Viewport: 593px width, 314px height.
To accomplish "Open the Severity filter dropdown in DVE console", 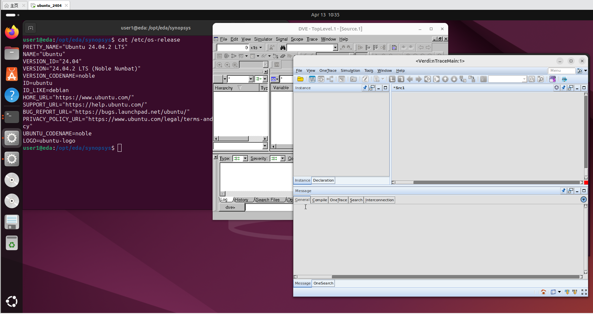I will 282,158.
